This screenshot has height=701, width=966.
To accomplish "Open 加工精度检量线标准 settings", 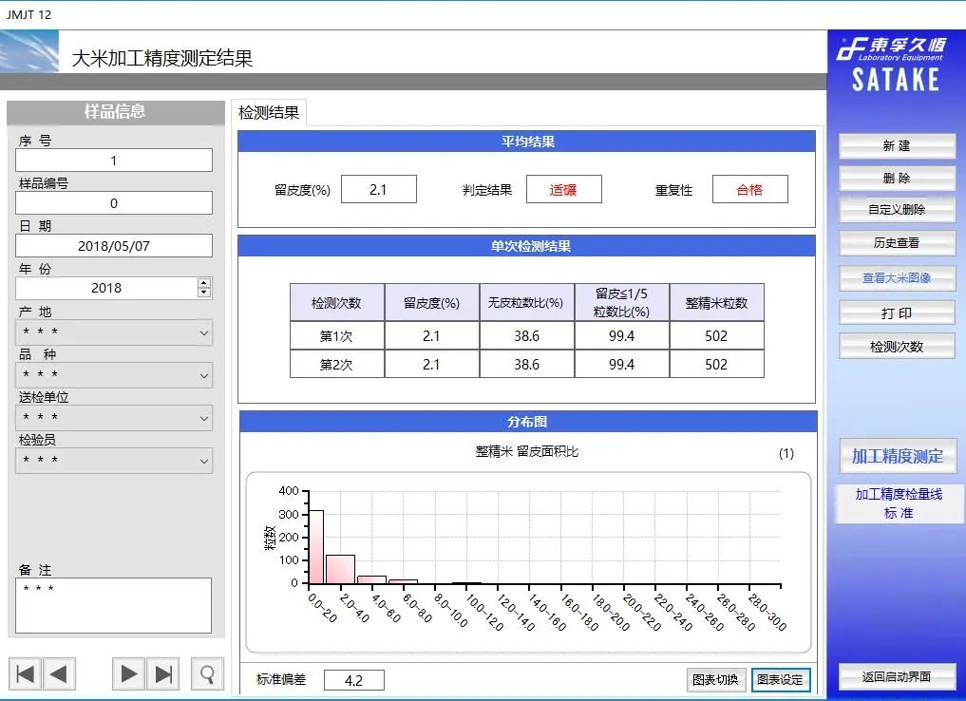I will tap(899, 503).
